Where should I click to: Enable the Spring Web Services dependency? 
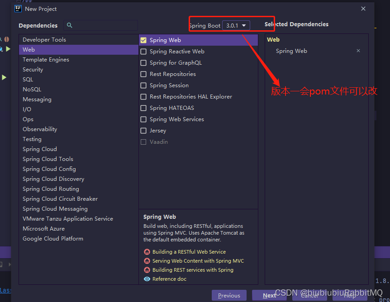point(143,119)
